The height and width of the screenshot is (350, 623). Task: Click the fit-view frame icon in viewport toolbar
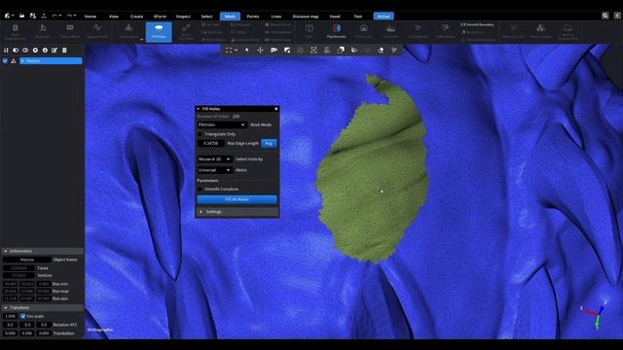coord(229,50)
